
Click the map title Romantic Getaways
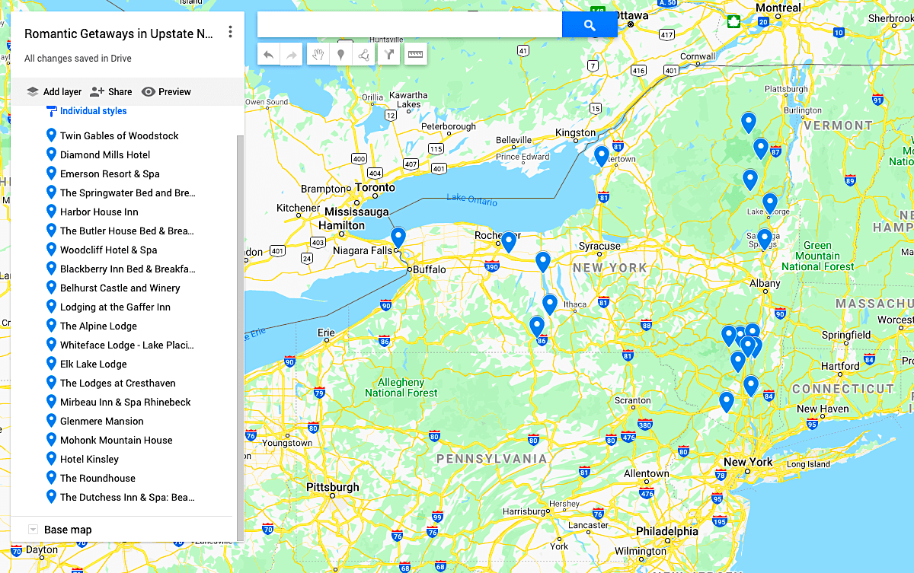pos(119,33)
